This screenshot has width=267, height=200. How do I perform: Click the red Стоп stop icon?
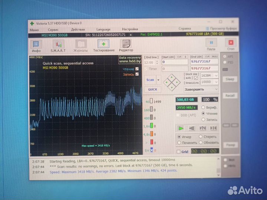(x=231, y=44)
